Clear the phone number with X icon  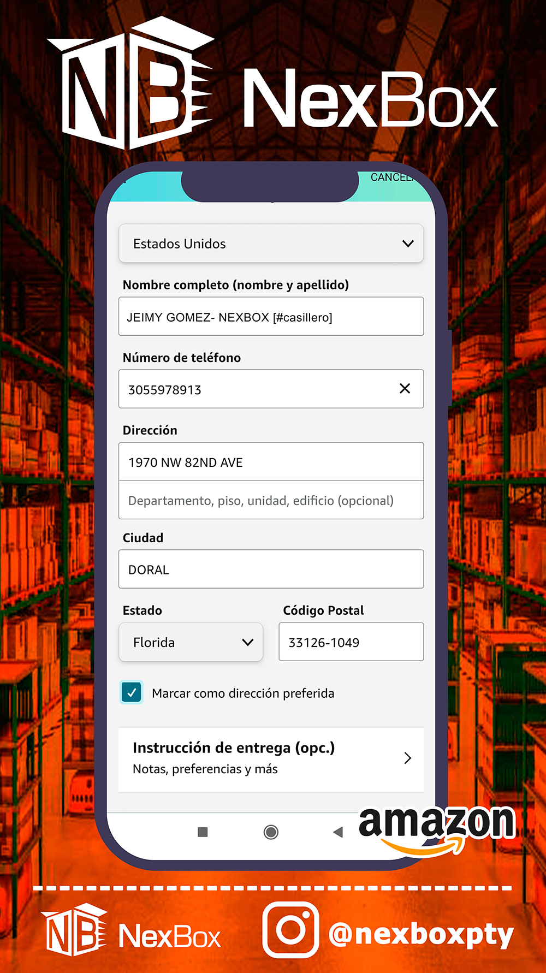coord(405,388)
